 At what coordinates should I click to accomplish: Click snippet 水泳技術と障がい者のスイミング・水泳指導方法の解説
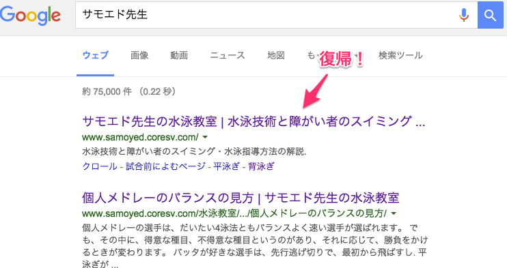click(x=194, y=151)
